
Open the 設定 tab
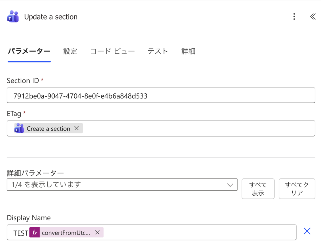click(70, 51)
